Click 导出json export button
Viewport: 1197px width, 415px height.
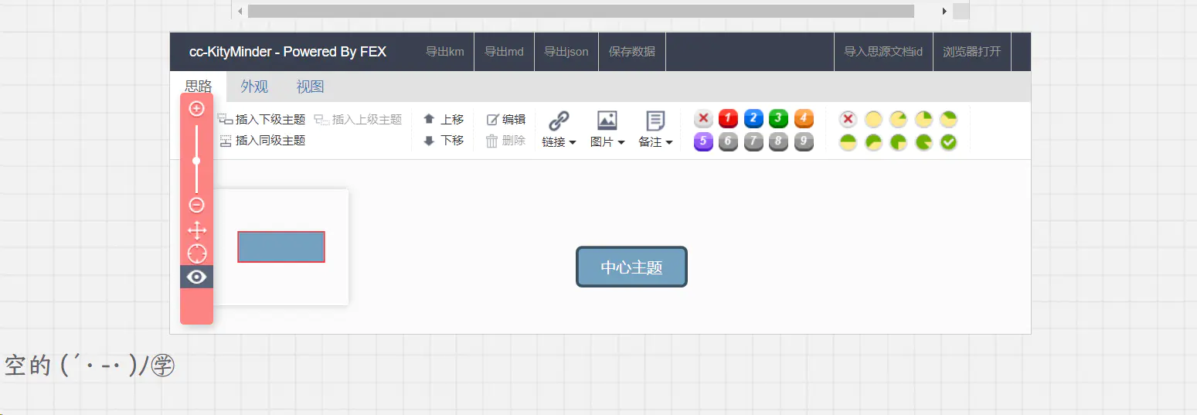[566, 52]
